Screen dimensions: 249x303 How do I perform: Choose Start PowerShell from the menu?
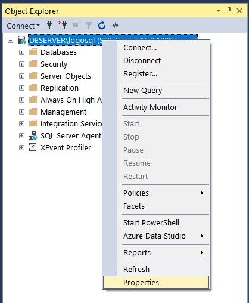pyautogui.click(x=156, y=223)
